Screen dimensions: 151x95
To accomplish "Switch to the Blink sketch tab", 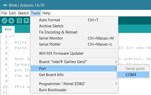I will [x=8, y=29].
